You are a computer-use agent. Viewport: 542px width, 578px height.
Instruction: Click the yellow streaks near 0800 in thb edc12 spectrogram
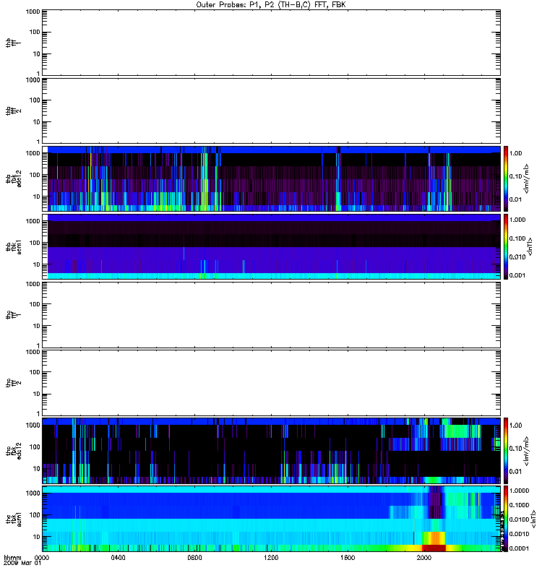[205, 181]
